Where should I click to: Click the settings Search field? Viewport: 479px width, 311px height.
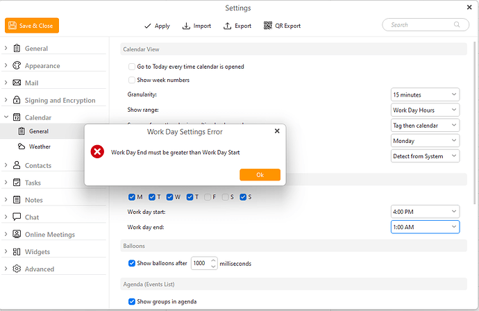426,25
